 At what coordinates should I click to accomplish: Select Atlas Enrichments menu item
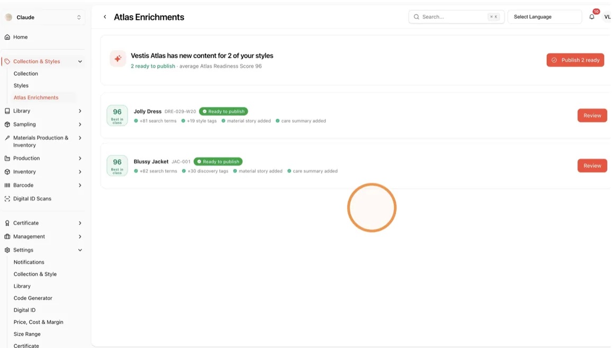pyautogui.click(x=36, y=98)
